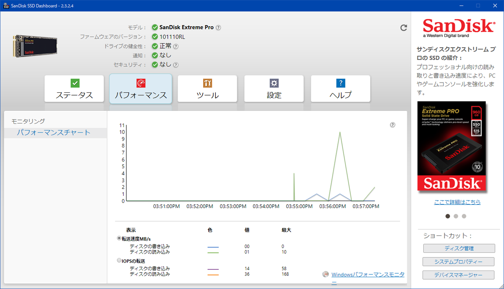This screenshot has height=289, width=504.
Task: Click the max value 58 for IOPS write
Action: tap(284, 269)
